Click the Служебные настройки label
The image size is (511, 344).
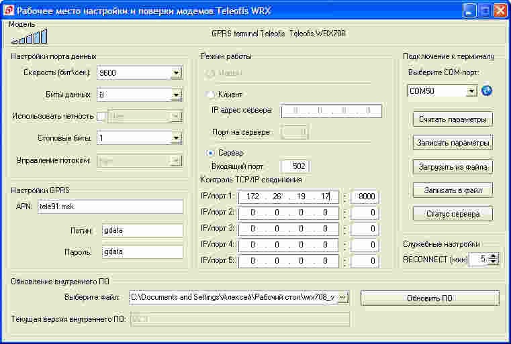tap(441, 244)
